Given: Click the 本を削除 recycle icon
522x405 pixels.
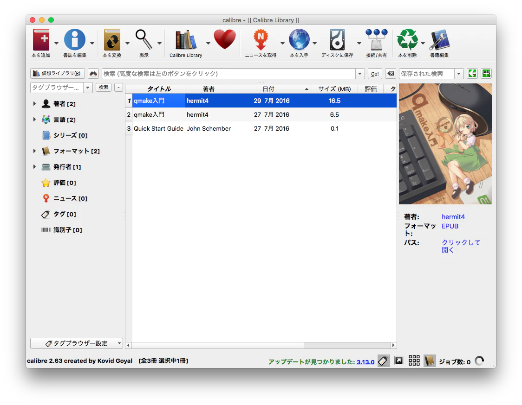Looking at the screenshot, I should pos(407,40).
